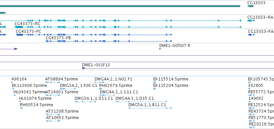
Task: Select the DMG3A.2_1.F06.C1 label
Action: (x=79, y=85)
